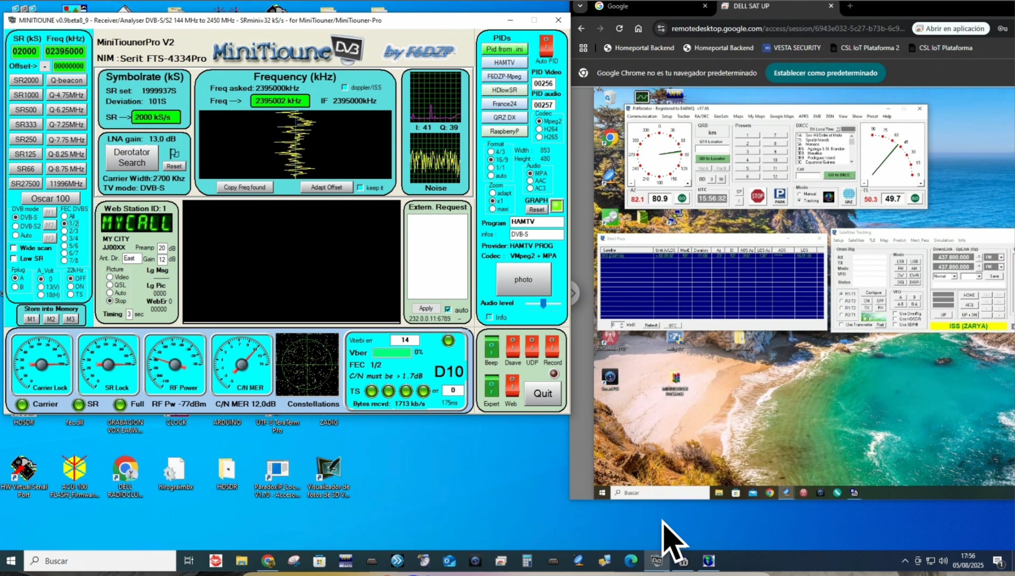This screenshot has width=1015, height=576.
Task: Open the Normal dropdown in Satellites Tracking
Action: [x=954, y=276]
